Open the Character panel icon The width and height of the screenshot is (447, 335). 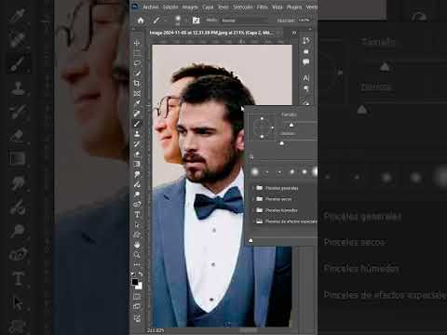[306, 78]
